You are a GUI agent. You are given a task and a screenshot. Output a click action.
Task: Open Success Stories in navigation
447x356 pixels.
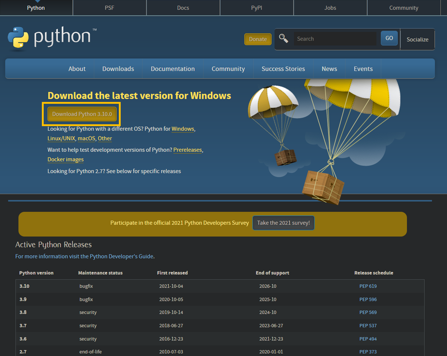click(x=283, y=69)
